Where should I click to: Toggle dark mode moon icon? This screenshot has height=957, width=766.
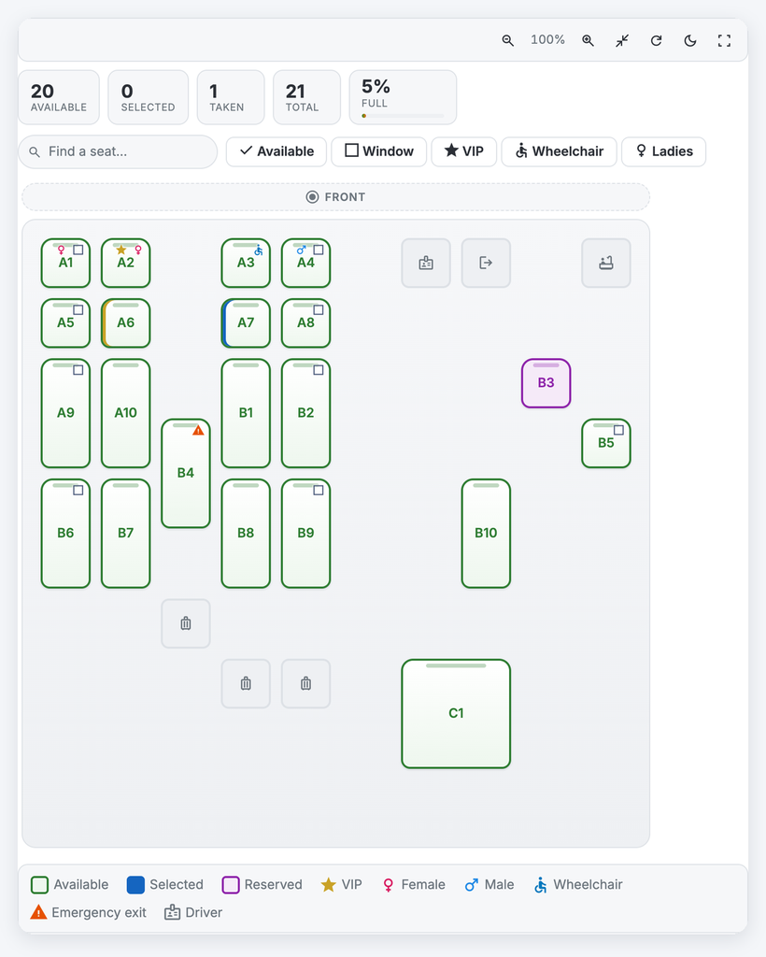690,40
